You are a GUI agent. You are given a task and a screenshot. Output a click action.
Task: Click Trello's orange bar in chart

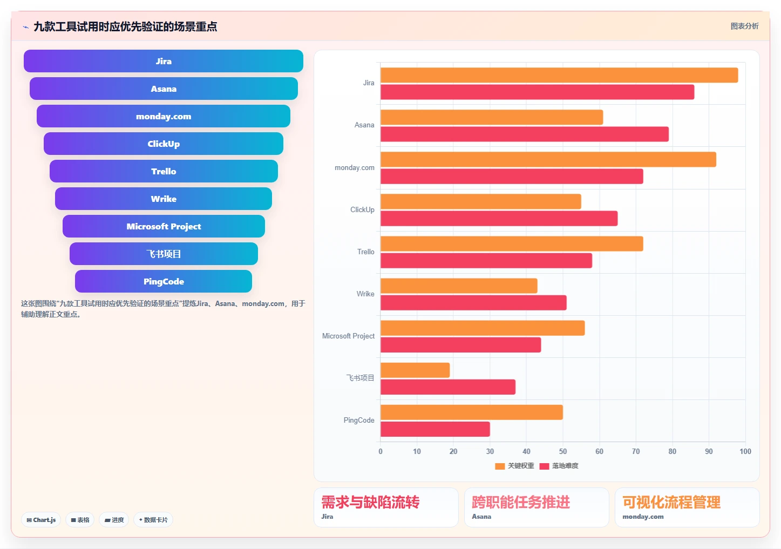[x=512, y=243]
